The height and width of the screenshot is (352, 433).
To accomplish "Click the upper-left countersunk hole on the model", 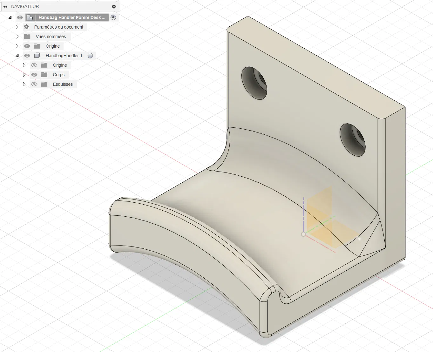I will click(254, 83).
